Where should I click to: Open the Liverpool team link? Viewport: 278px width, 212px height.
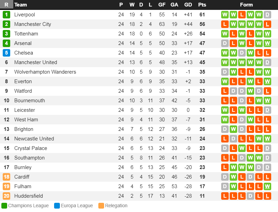tap(24, 15)
